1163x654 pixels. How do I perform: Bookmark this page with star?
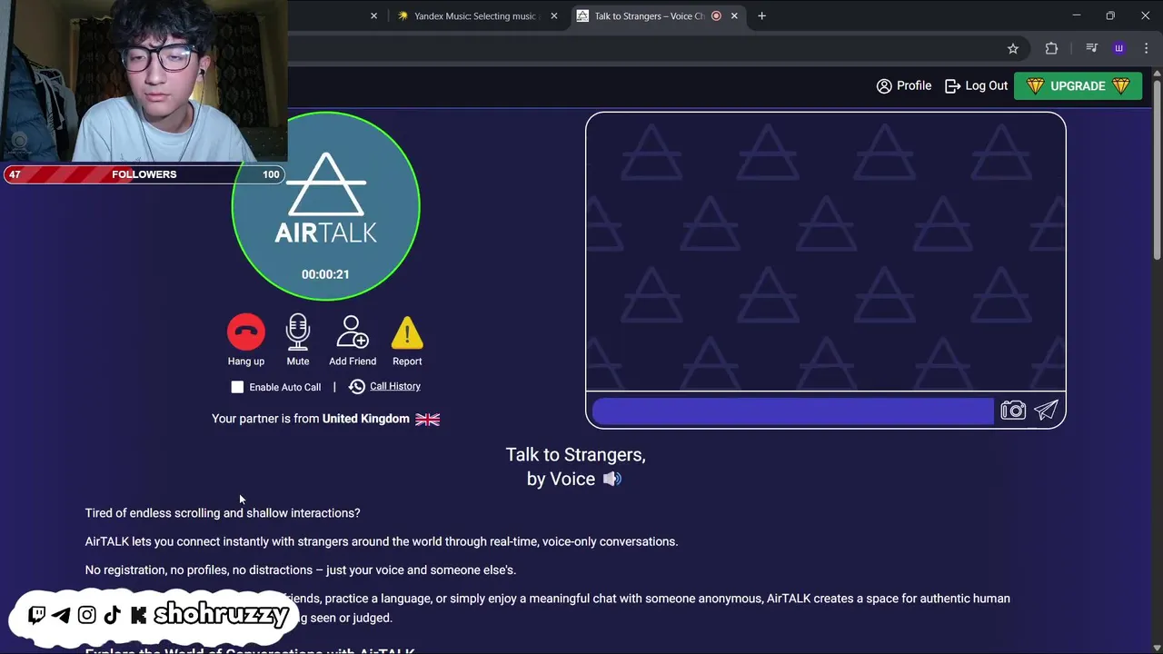[x=1013, y=48]
